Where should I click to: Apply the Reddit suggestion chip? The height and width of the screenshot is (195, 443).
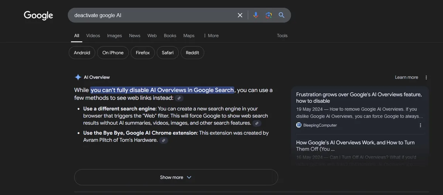point(192,53)
